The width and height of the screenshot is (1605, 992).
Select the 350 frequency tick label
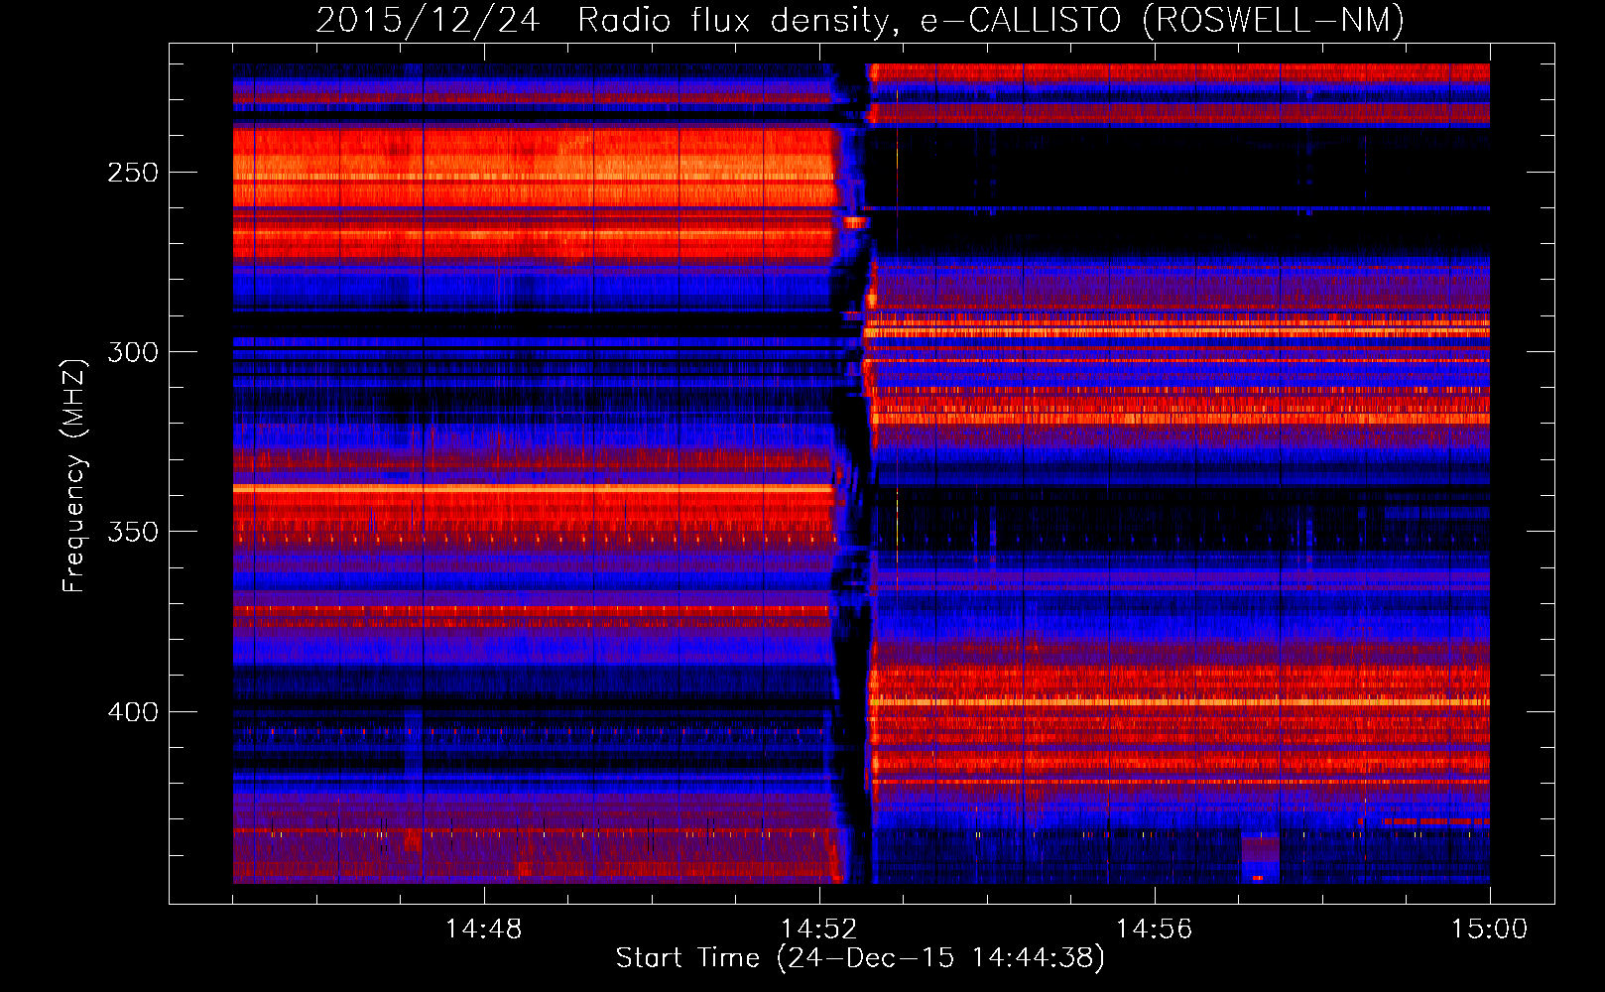[x=133, y=533]
